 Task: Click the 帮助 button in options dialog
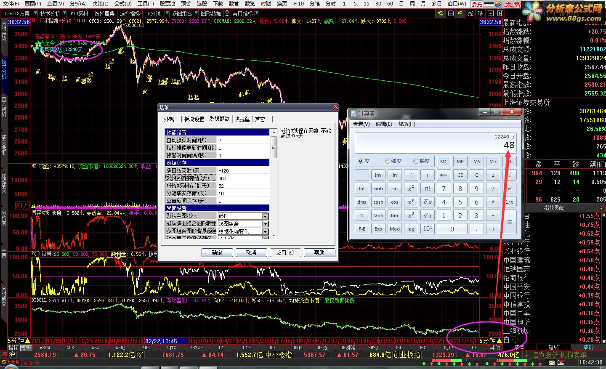(x=319, y=252)
